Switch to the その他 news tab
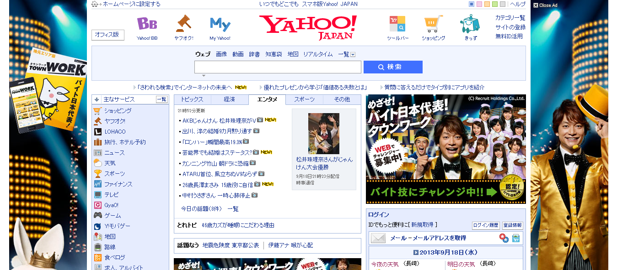 point(342,99)
